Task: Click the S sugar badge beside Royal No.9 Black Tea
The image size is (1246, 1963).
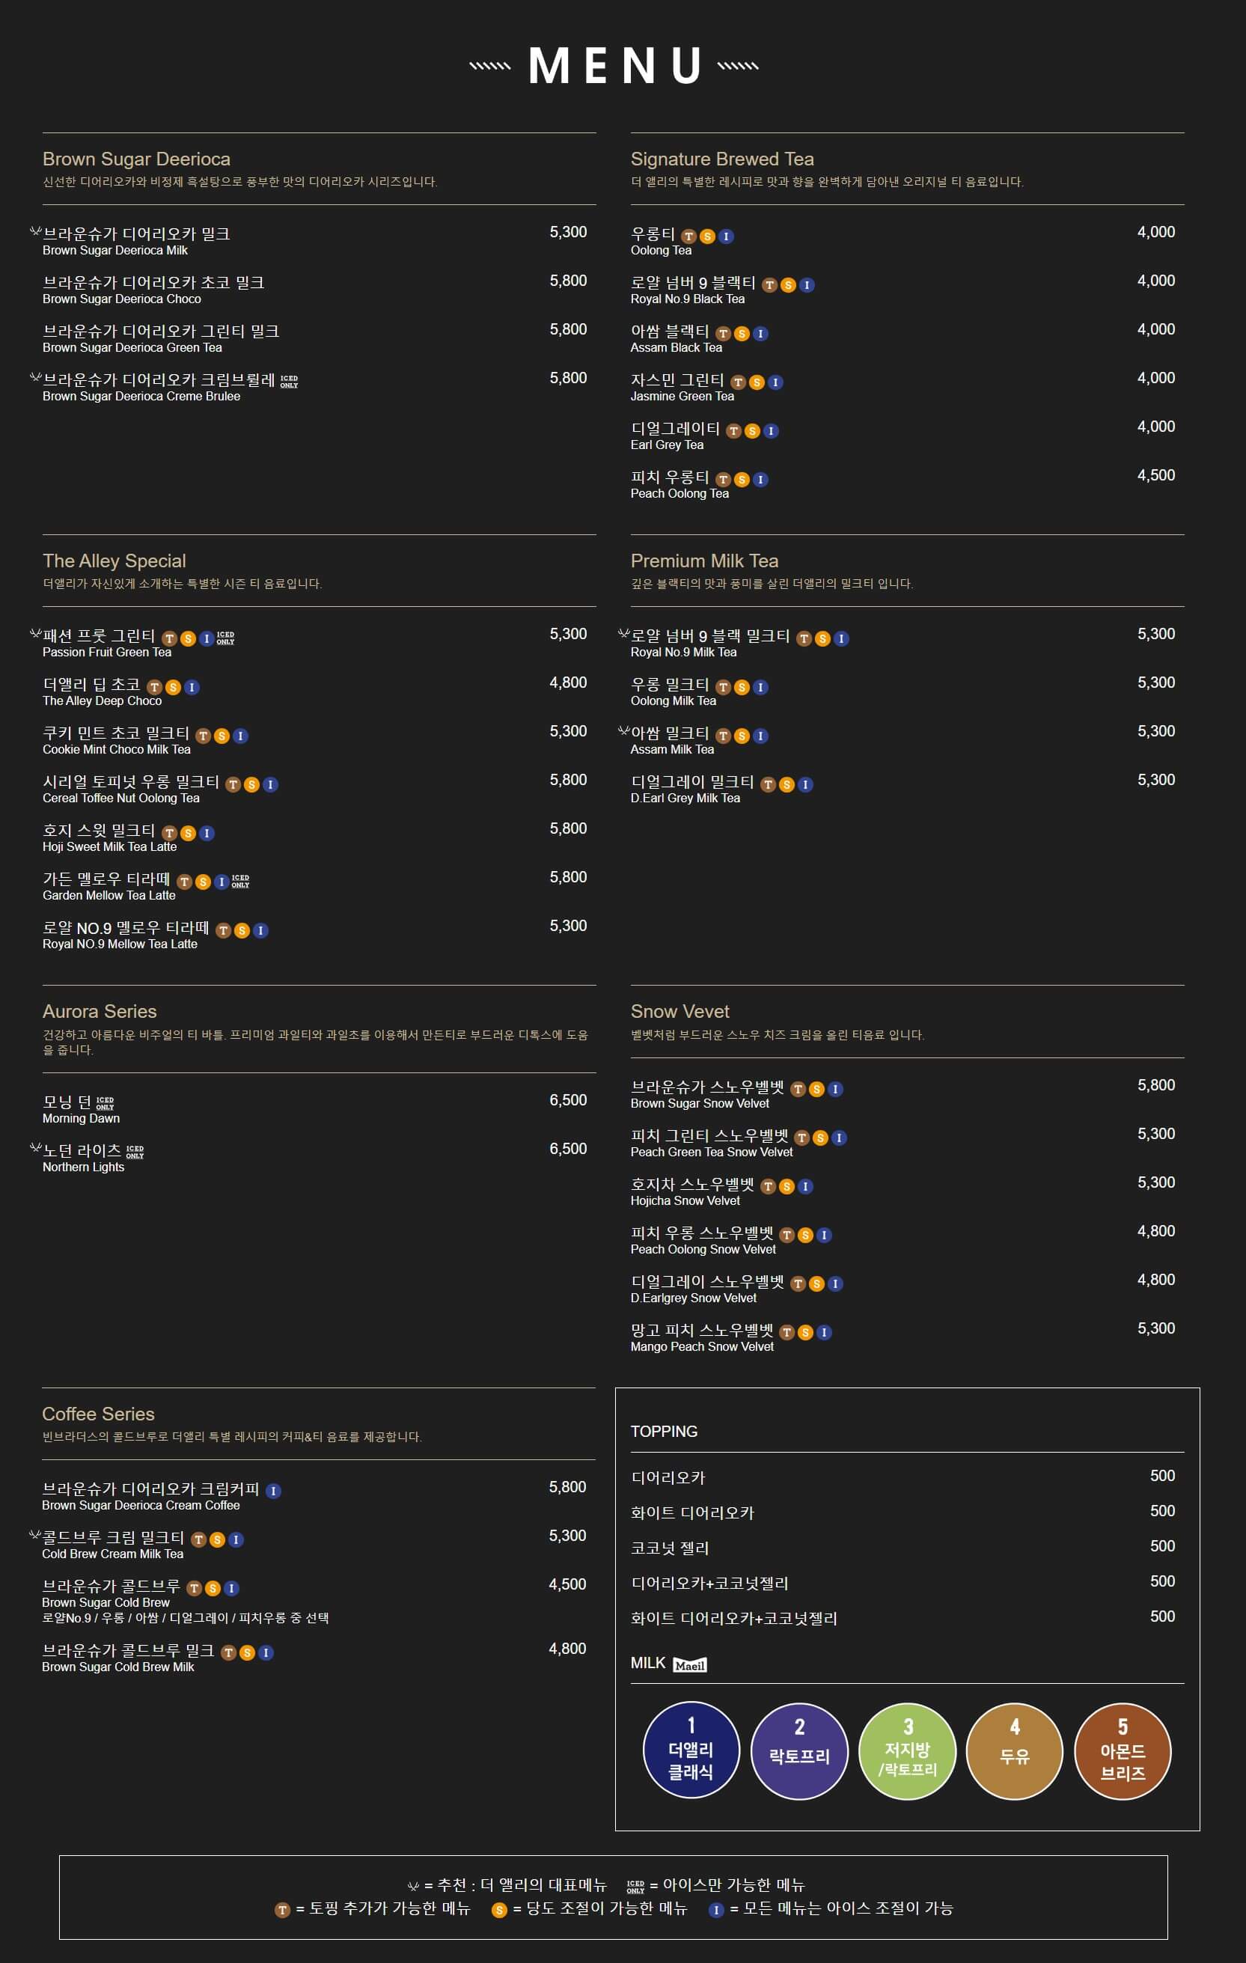Action: click(788, 285)
